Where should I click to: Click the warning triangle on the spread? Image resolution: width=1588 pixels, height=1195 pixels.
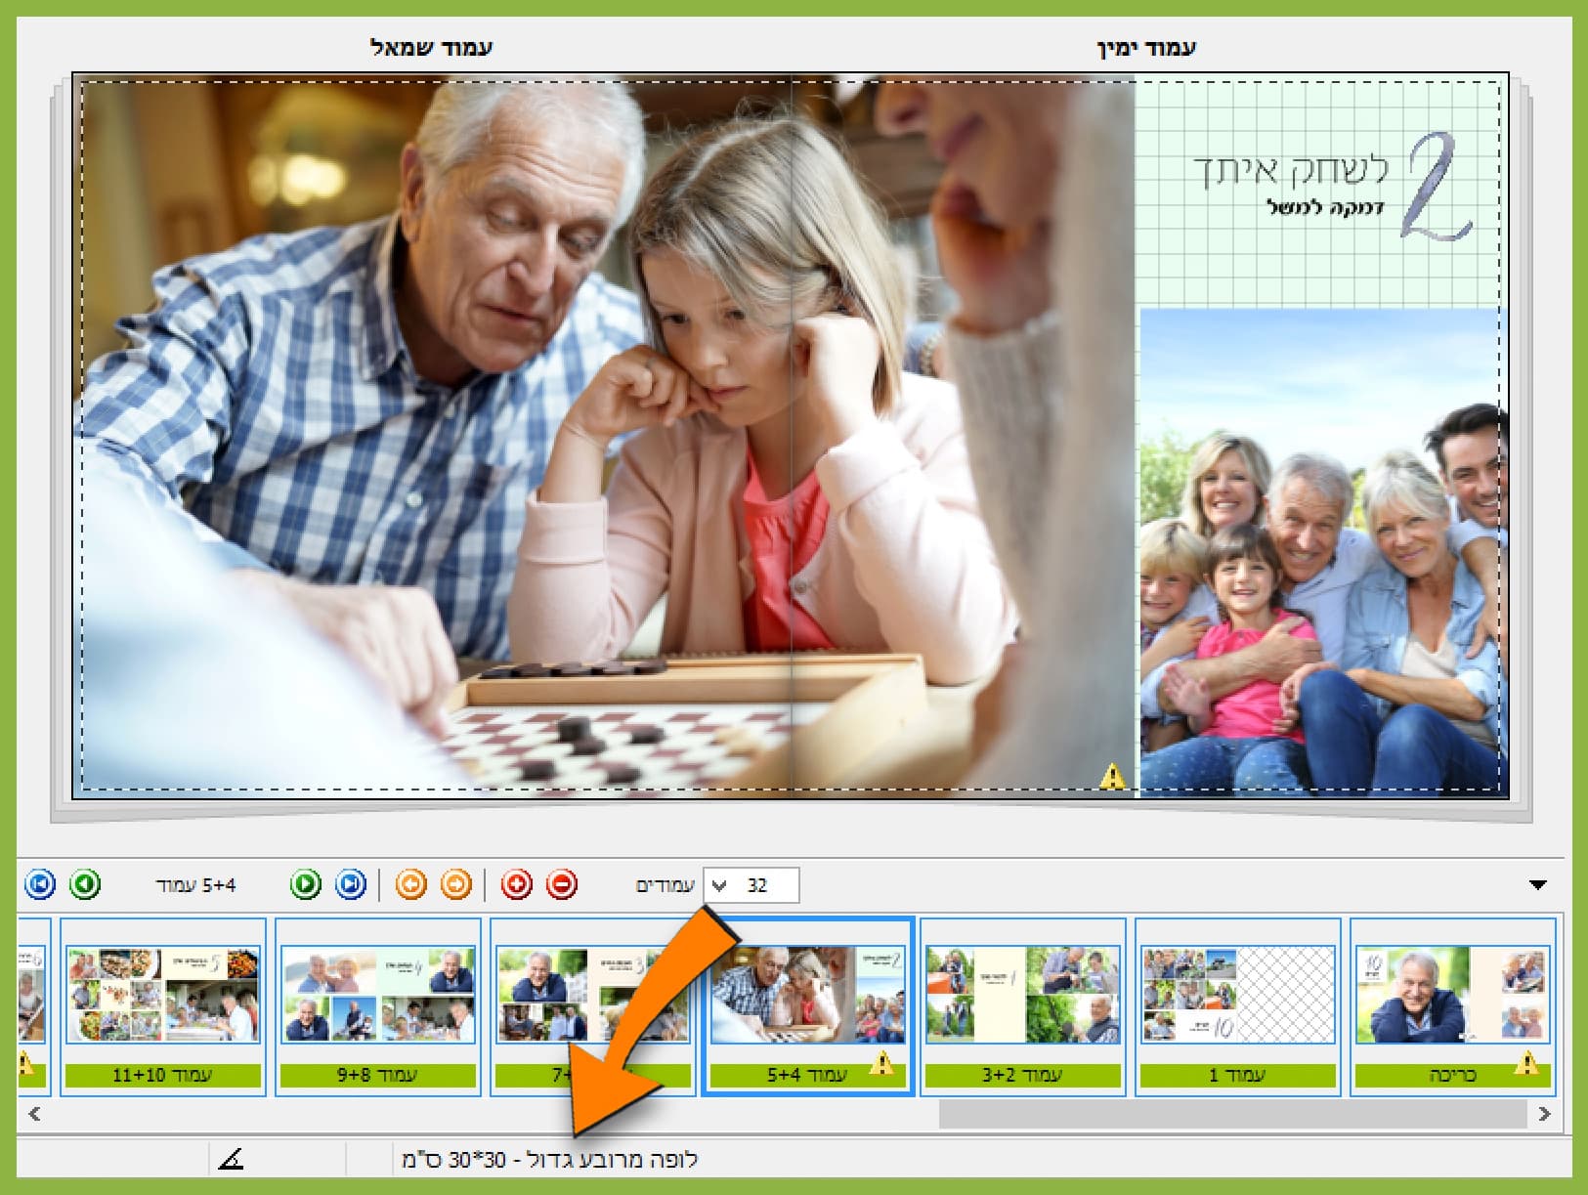pyautogui.click(x=1112, y=777)
